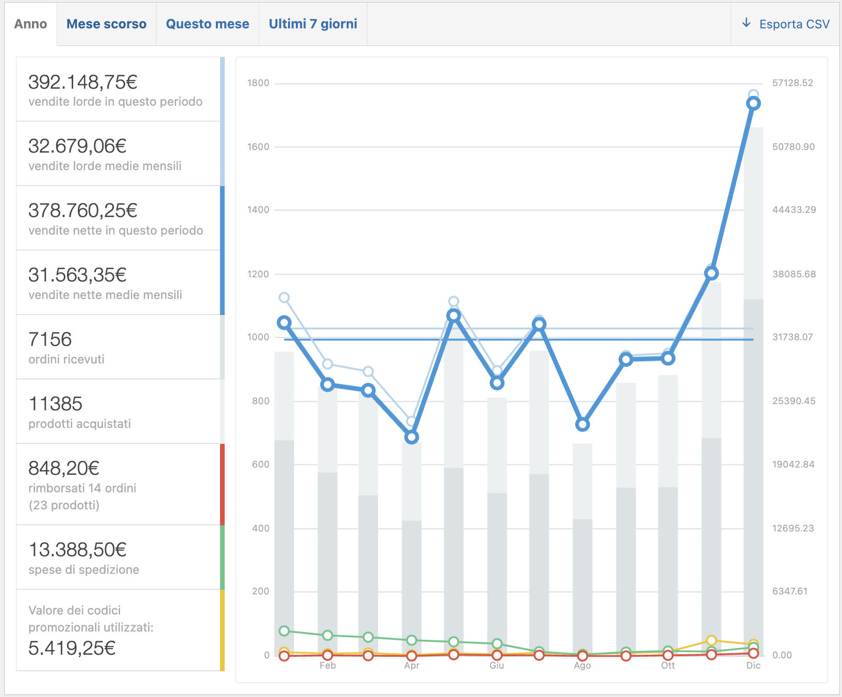
Task: Highlight the rimborsati 14 ordini legend item
Action: tap(118, 485)
